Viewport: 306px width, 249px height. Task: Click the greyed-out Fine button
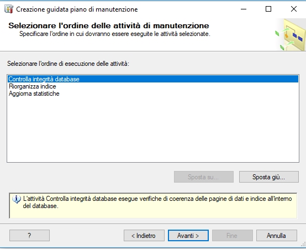(233, 236)
